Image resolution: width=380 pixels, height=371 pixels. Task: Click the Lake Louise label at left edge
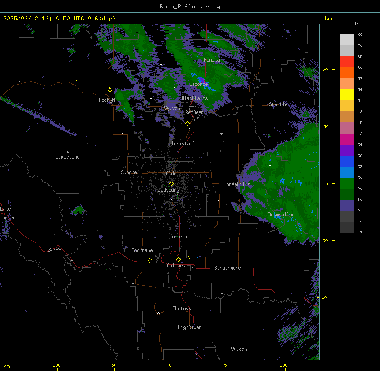point(8,213)
